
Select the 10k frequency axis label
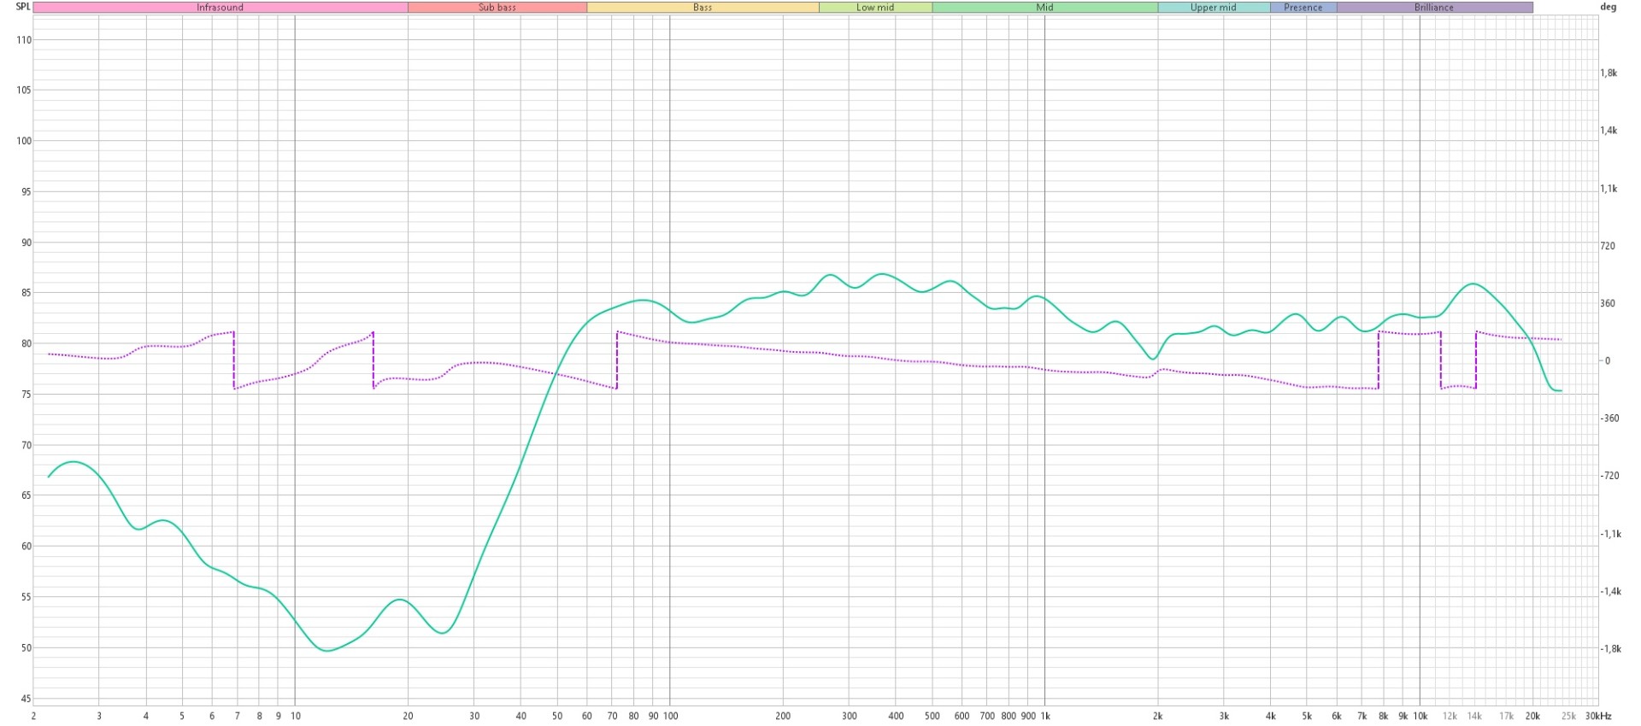click(x=1420, y=716)
